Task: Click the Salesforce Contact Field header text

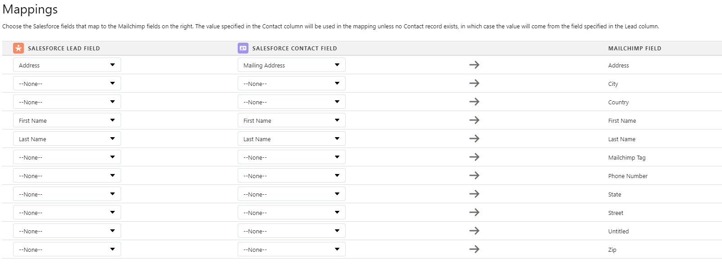Action: 294,48
